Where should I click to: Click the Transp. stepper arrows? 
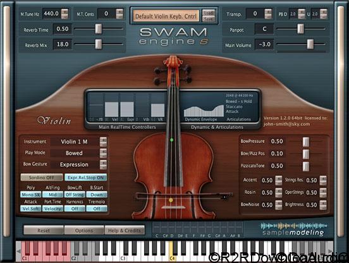268,14
